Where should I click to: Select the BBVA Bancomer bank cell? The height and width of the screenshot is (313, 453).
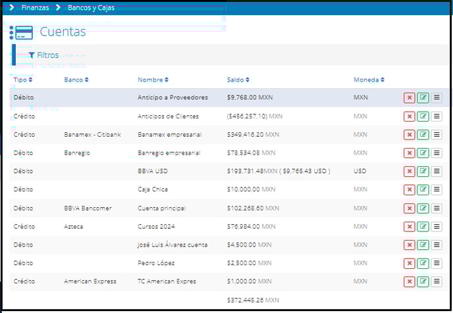(x=88, y=208)
